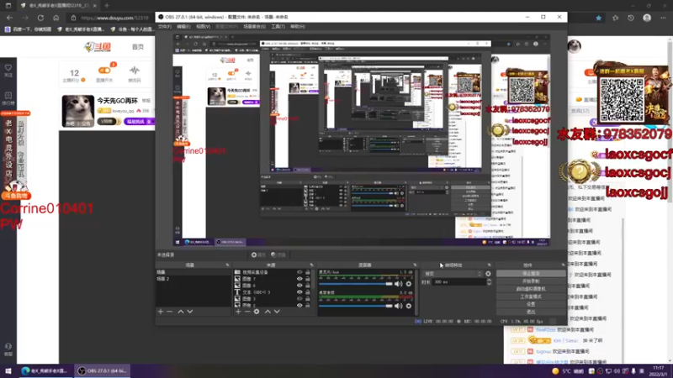The width and height of the screenshot is (673, 378).
Task: Toggle lock on 视频采集设备 source
Action: tap(307, 272)
